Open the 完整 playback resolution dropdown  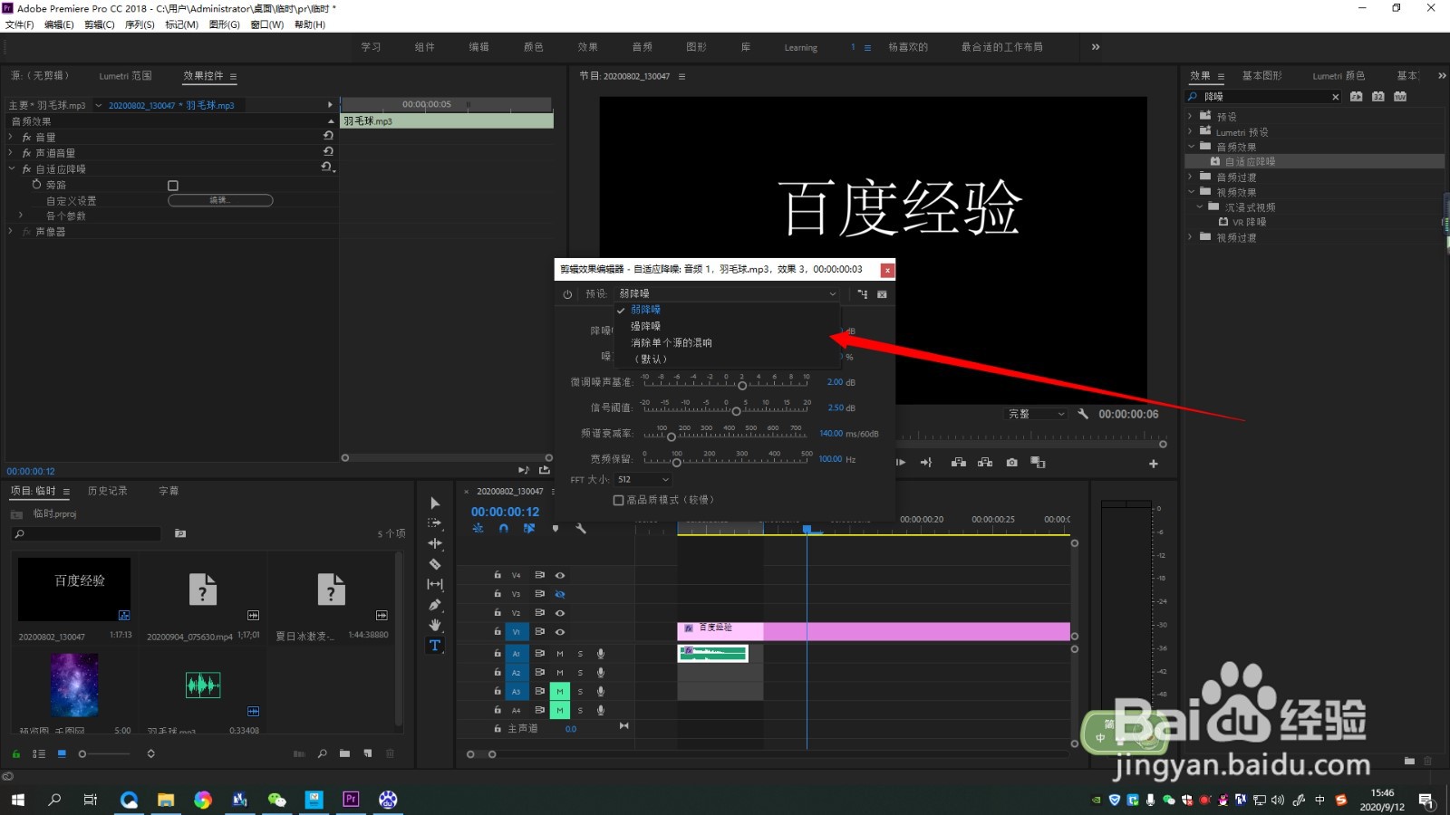pyautogui.click(x=1036, y=414)
